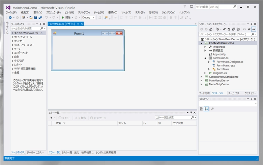263x165 pixels.
Task: Open dropdown arrow next to 開始 button
Action: point(72,17)
